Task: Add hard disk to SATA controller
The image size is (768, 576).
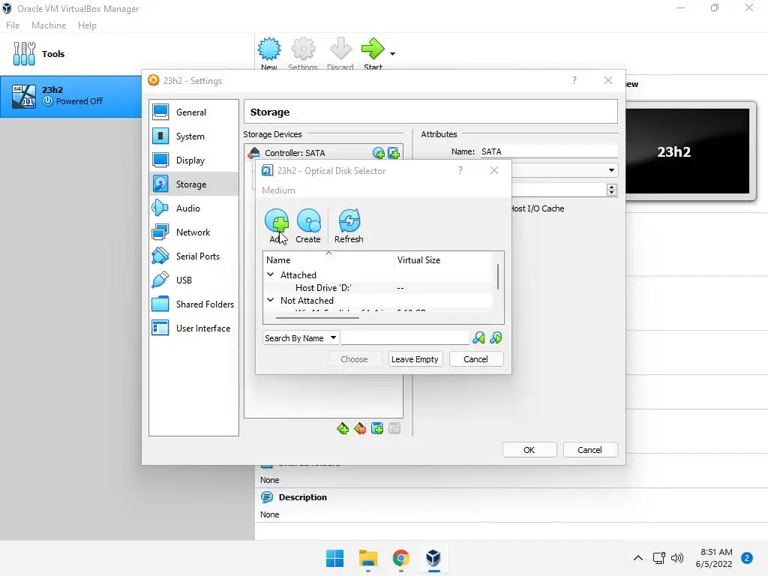Action: coord(394,153)
